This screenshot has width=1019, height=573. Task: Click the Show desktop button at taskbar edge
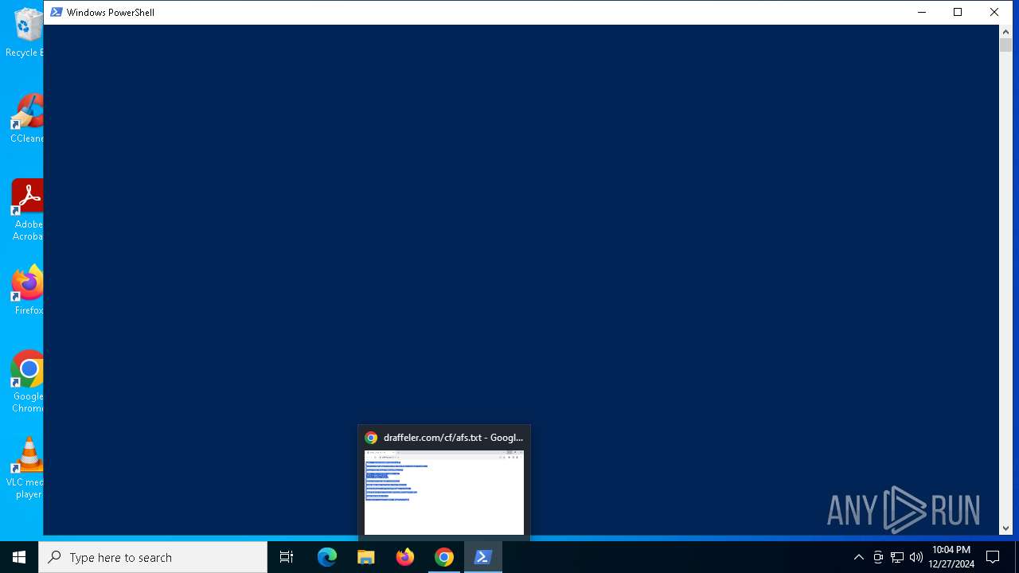tap(1017, 557)
